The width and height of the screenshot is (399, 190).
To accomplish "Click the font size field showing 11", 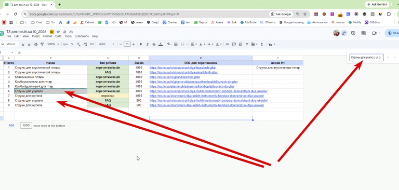I will [127, 44].
